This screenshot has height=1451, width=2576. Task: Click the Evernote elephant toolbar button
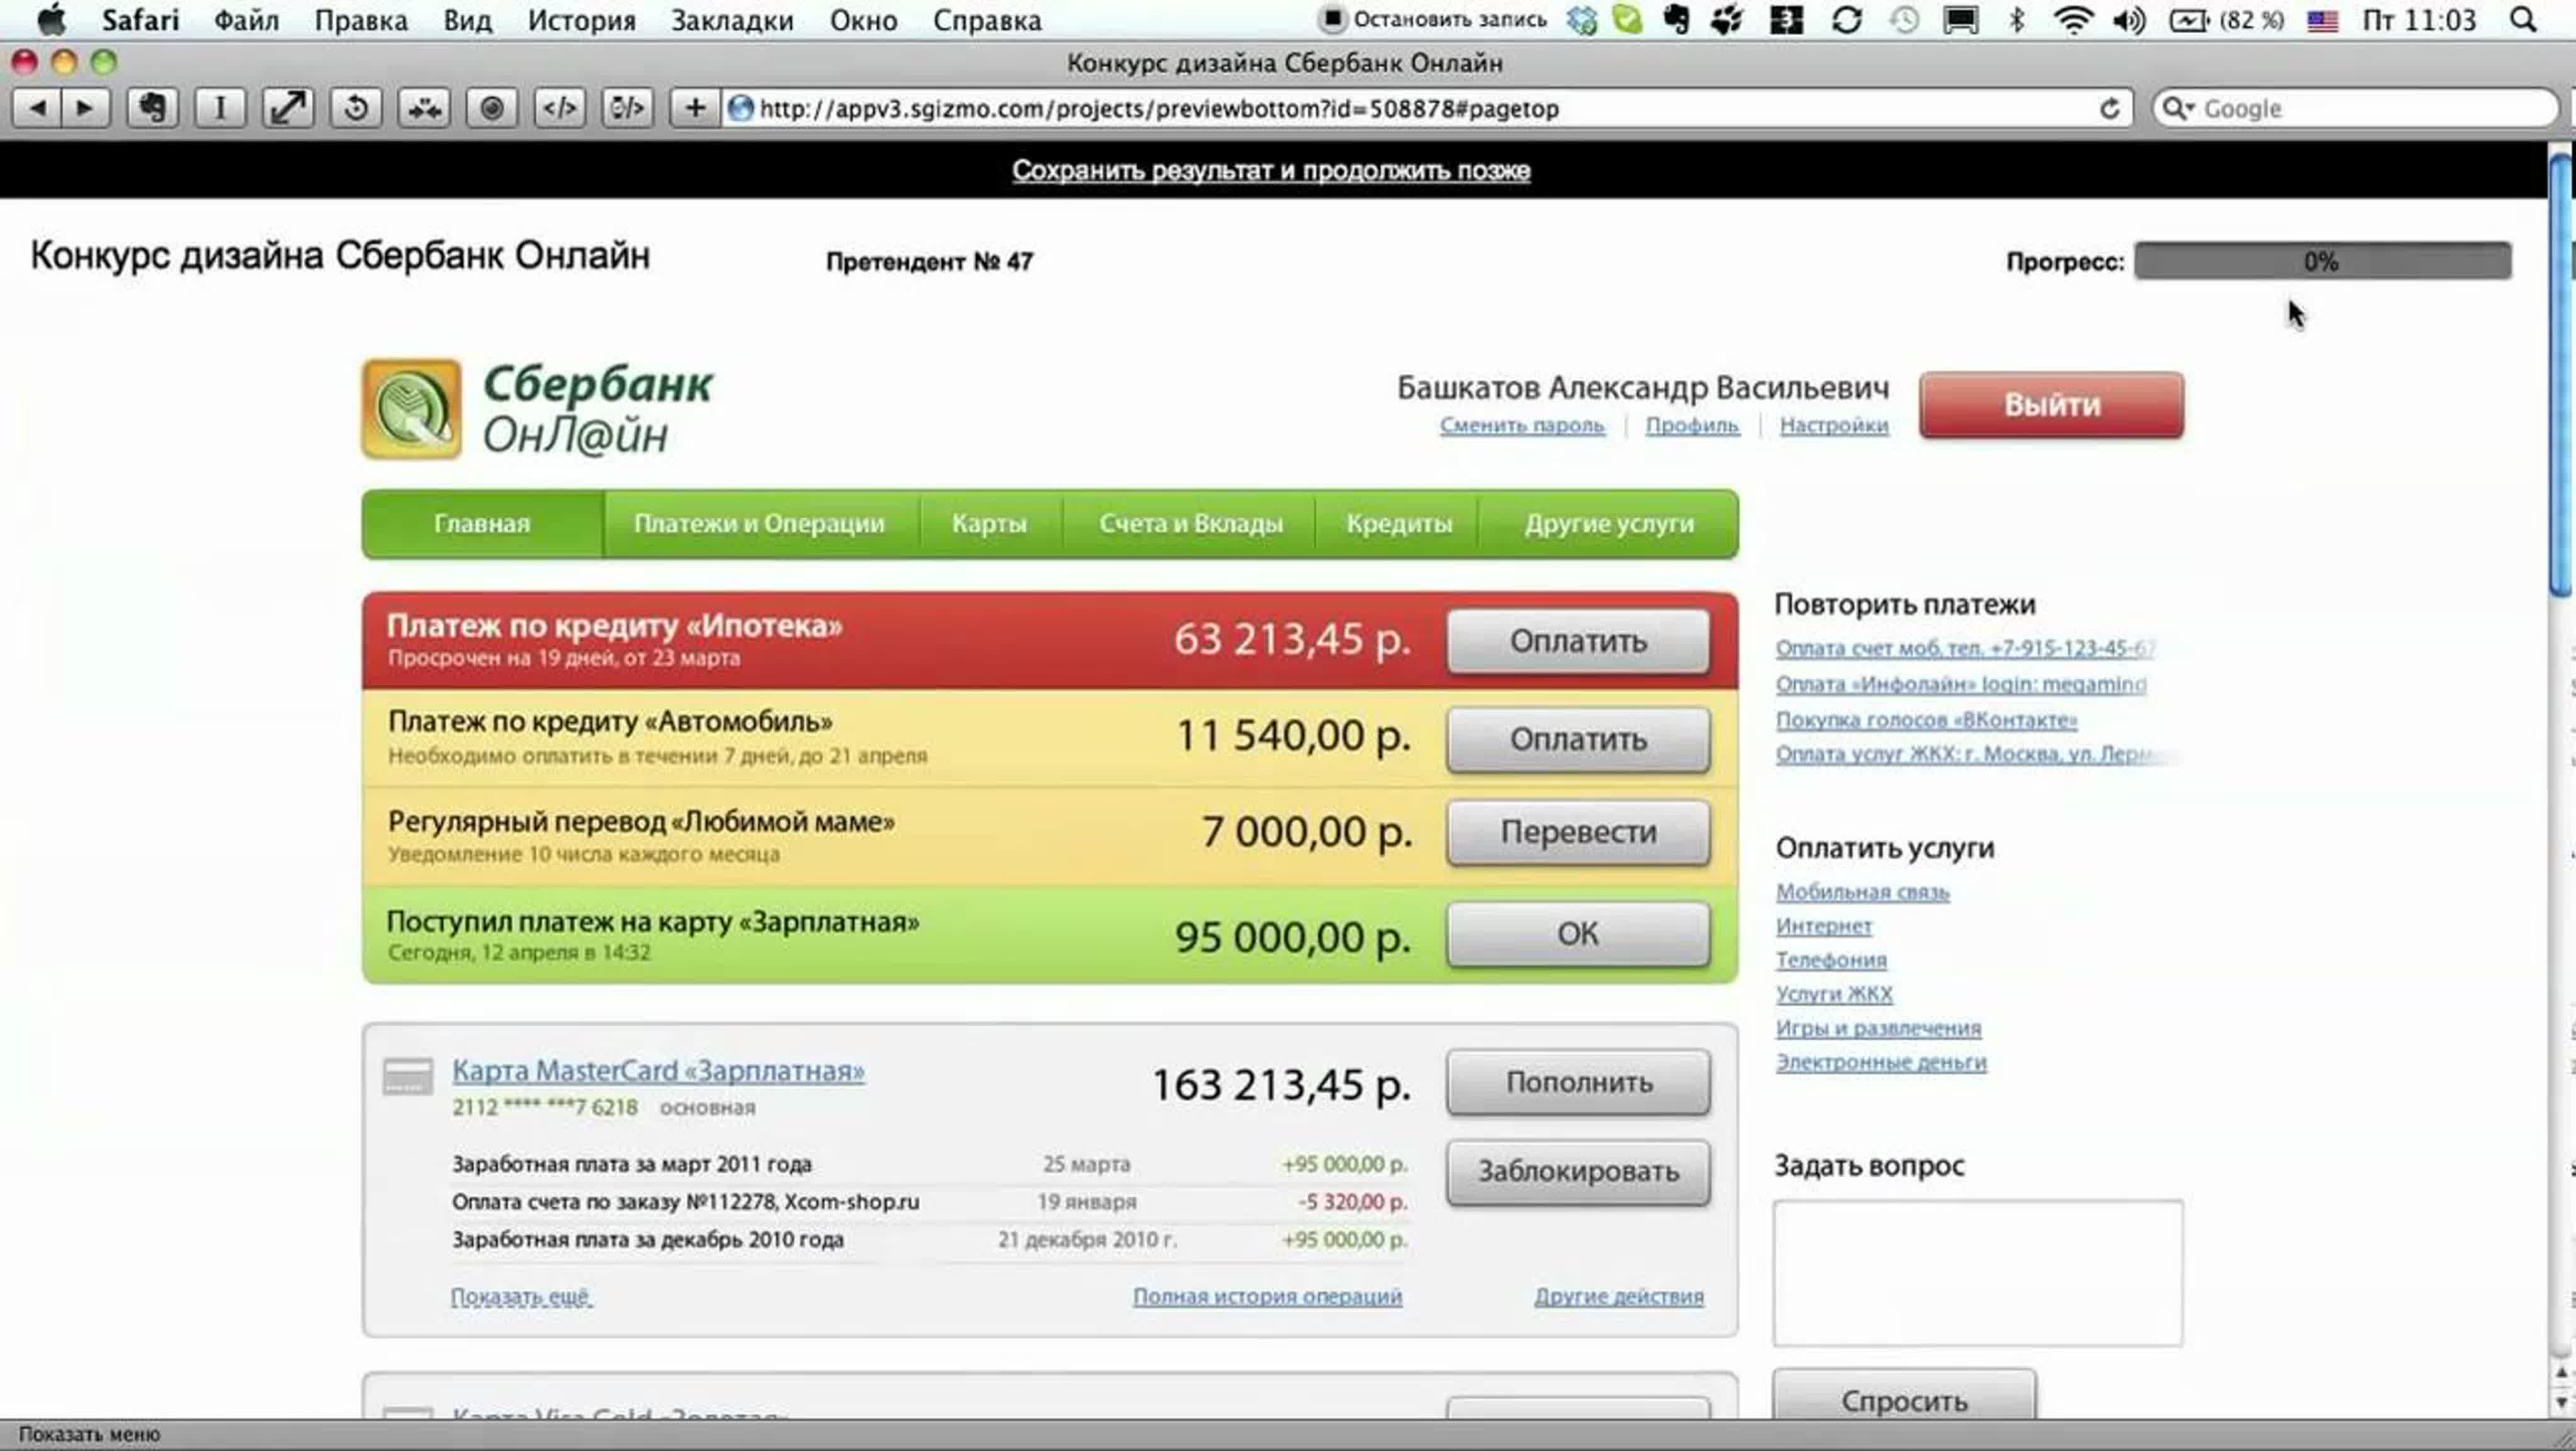click(x=153, y=108)
